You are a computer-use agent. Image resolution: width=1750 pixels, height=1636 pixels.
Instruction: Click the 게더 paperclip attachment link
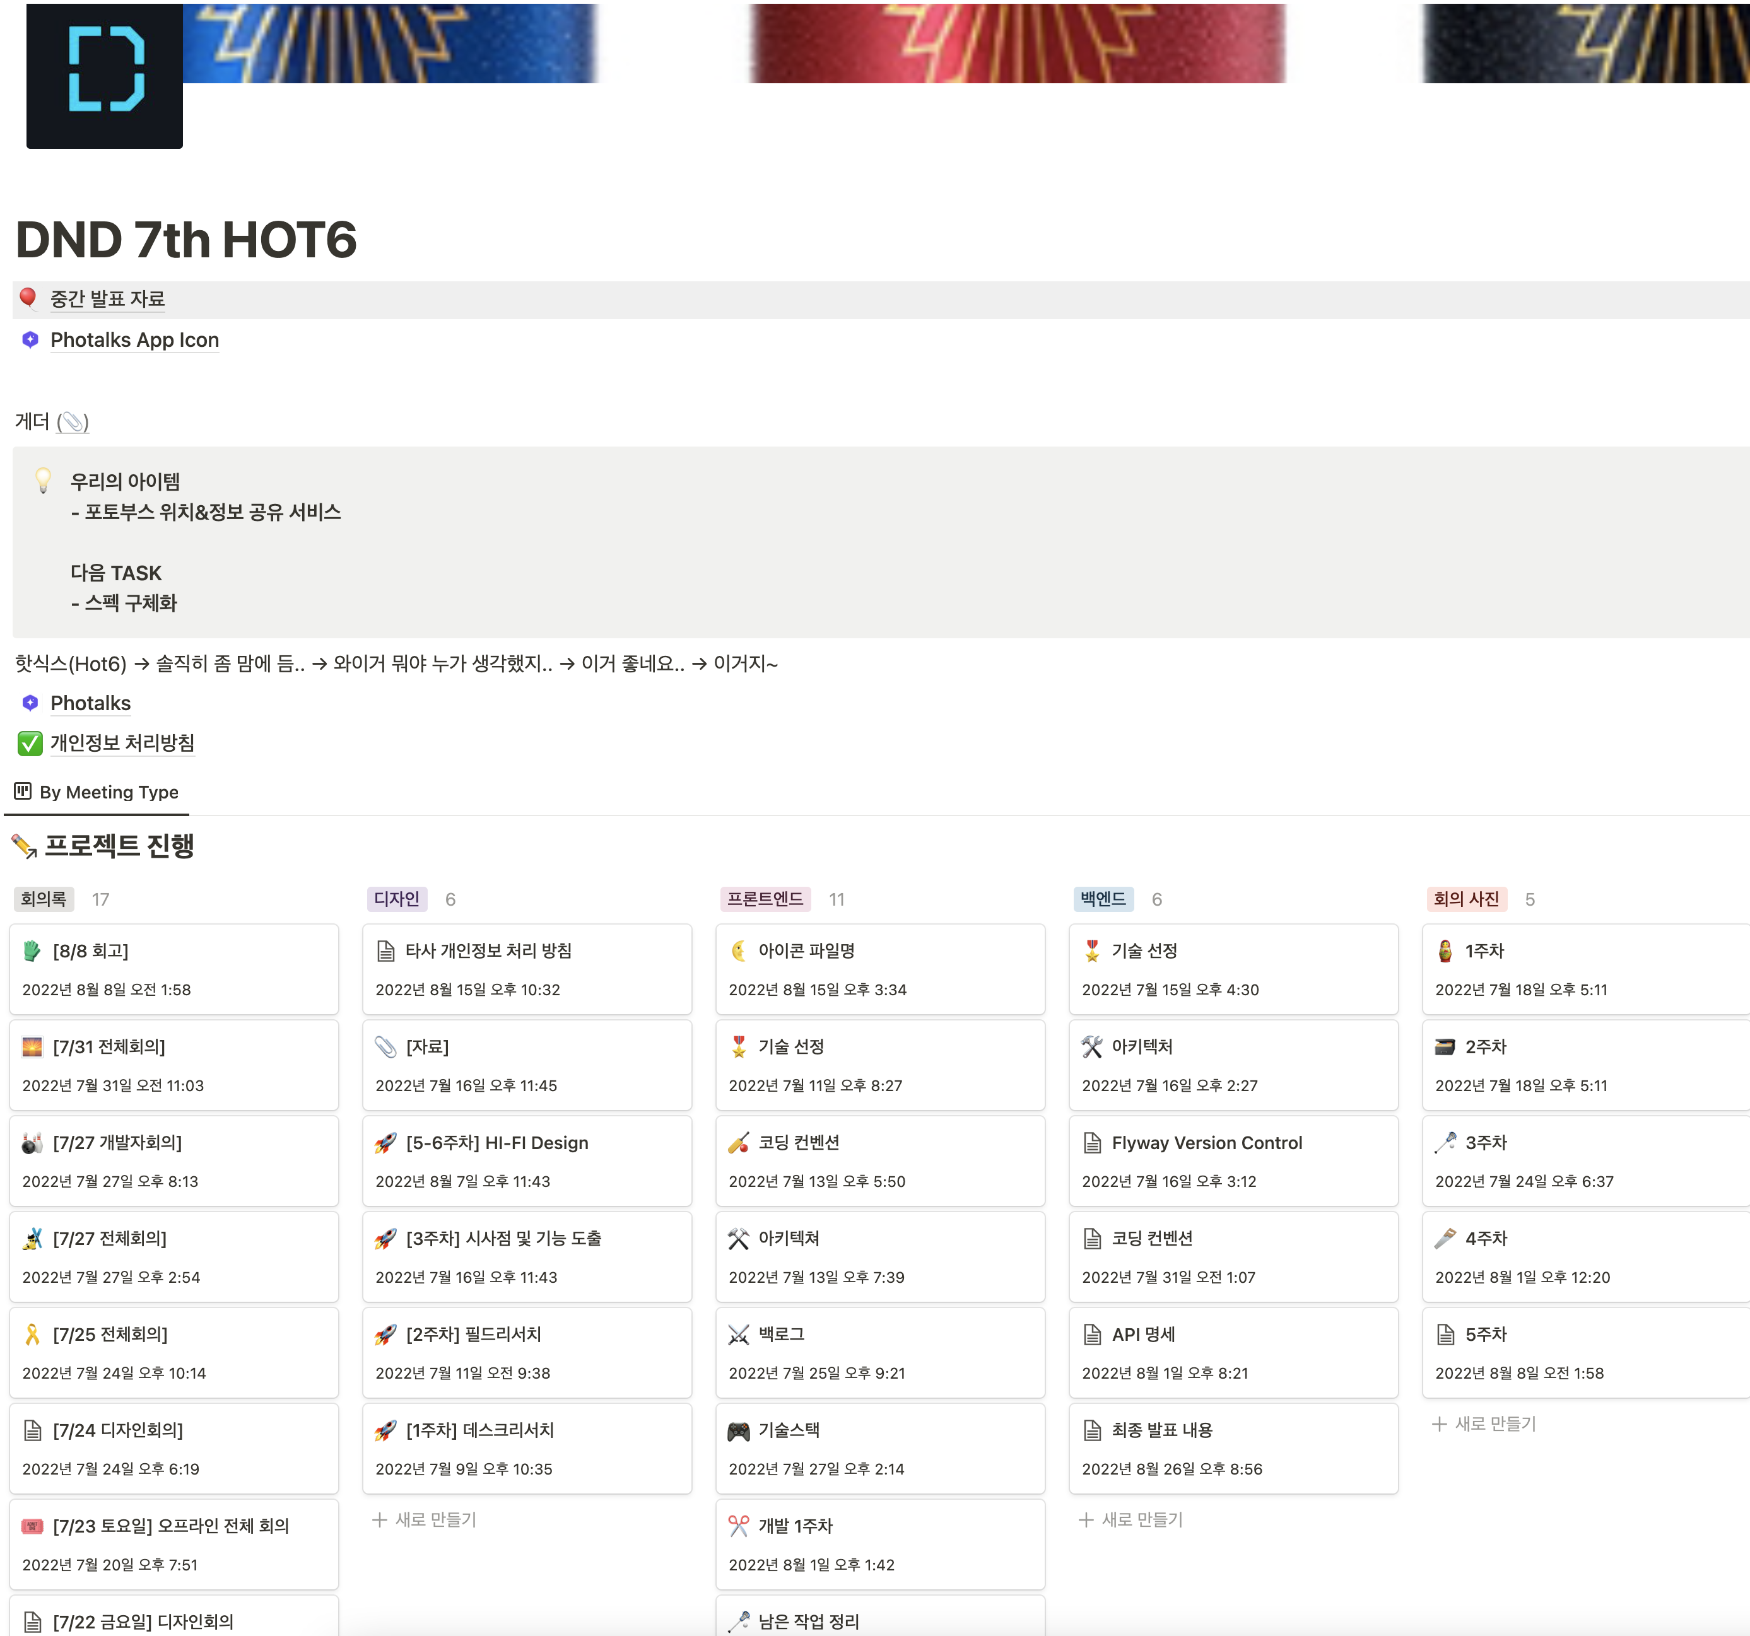point(72,421)
